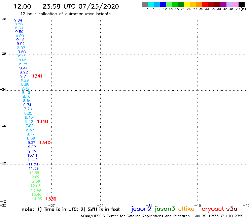Screen dimensions: 249x219
Task: Click the red time stamp 1339
Action: [51, 199]
